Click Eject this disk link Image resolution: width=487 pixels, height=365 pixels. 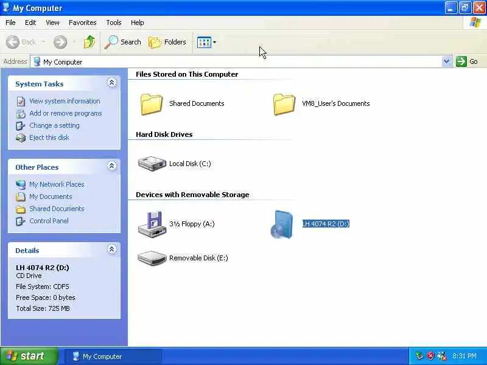pyautogui.click(x=49, y=137)
